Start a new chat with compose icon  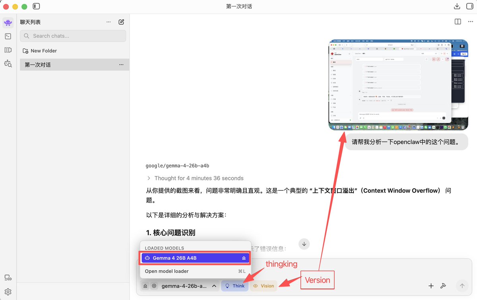(x=121, y=22)
